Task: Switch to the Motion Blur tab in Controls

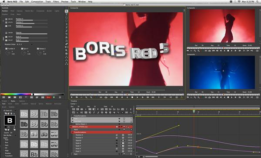Action: [29, 11]
